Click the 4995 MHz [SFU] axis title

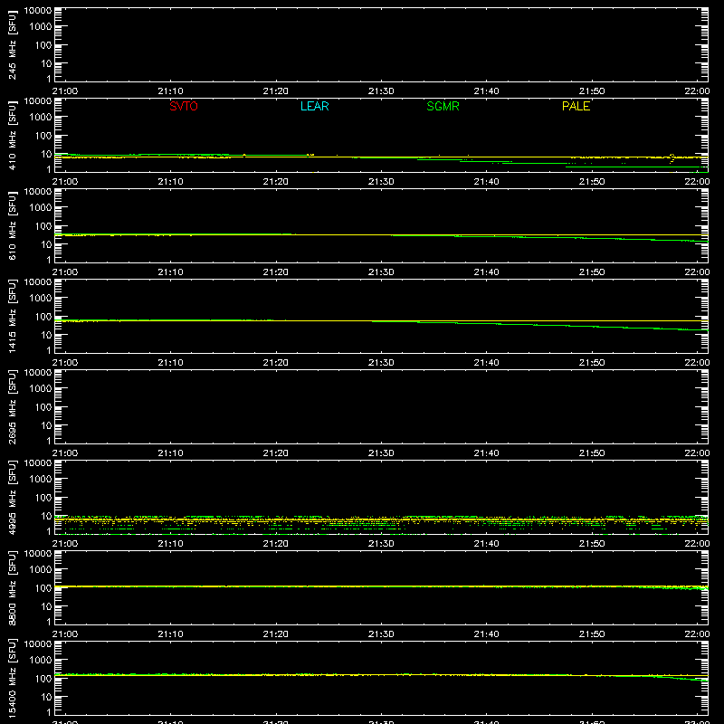(12, 497)
